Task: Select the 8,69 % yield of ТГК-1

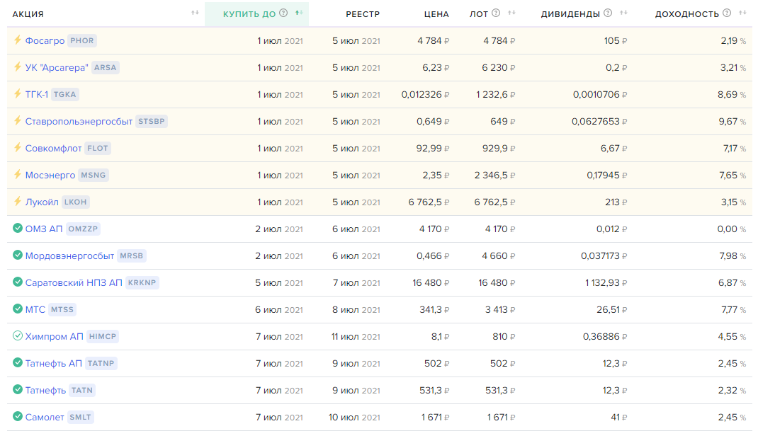Action: click(x=731, y=95)
